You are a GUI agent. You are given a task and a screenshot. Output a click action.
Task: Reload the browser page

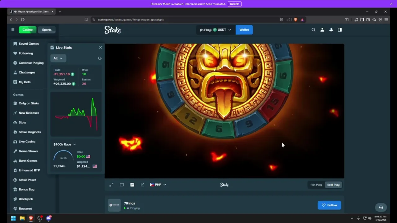coord(23,20)
